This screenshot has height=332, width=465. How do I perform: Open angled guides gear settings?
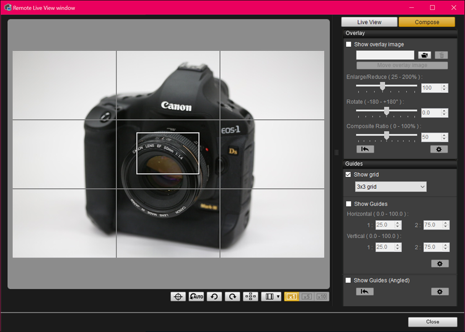[440, 292]
